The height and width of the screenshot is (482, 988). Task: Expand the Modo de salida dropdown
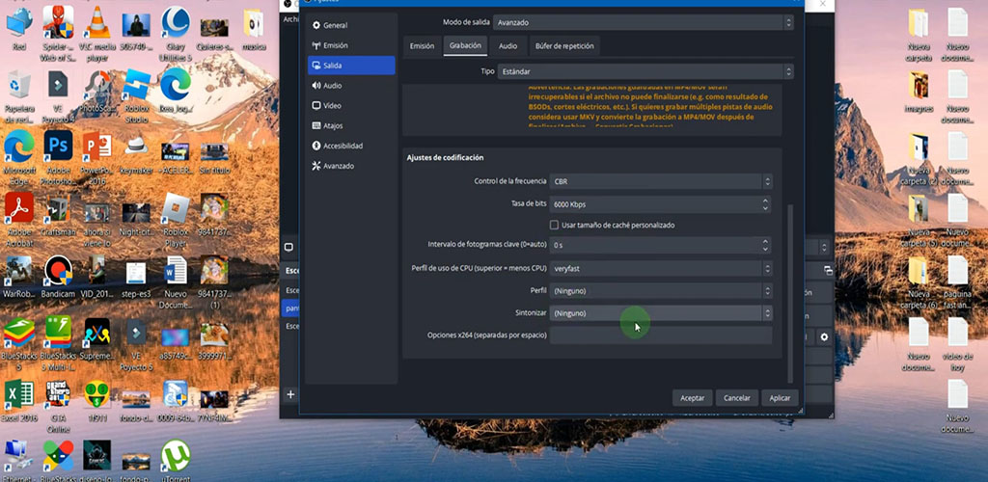pos(643,22)
